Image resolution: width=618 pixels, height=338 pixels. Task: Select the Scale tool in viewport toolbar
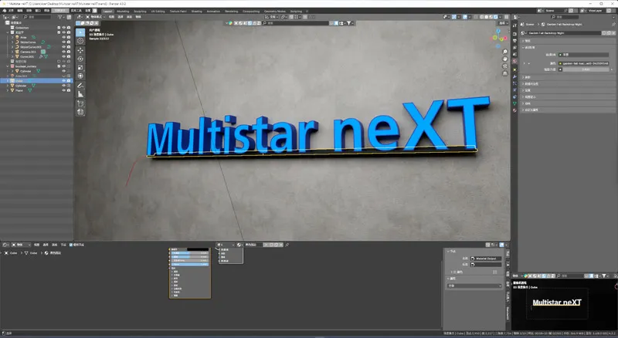point(80,68)
